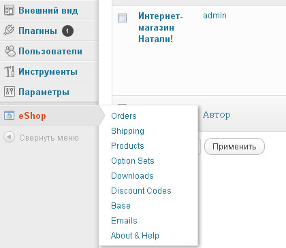Open the admin author link
The height and width of the screenshot is (248, 286).
pyautogui.click(x=214, y=16)
